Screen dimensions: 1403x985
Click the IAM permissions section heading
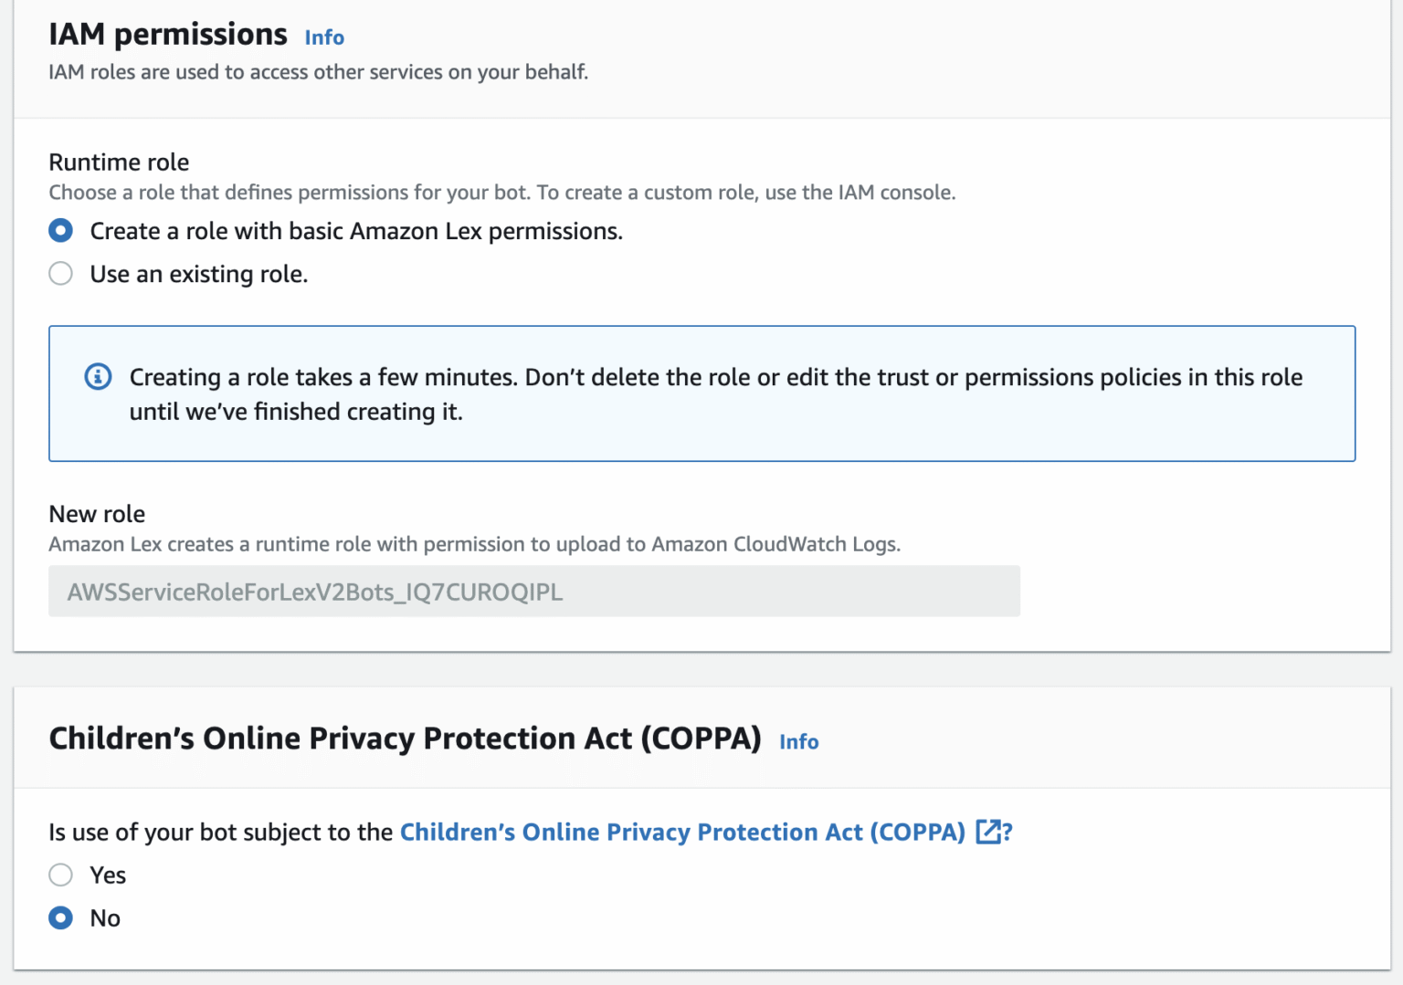click(168, 35)
